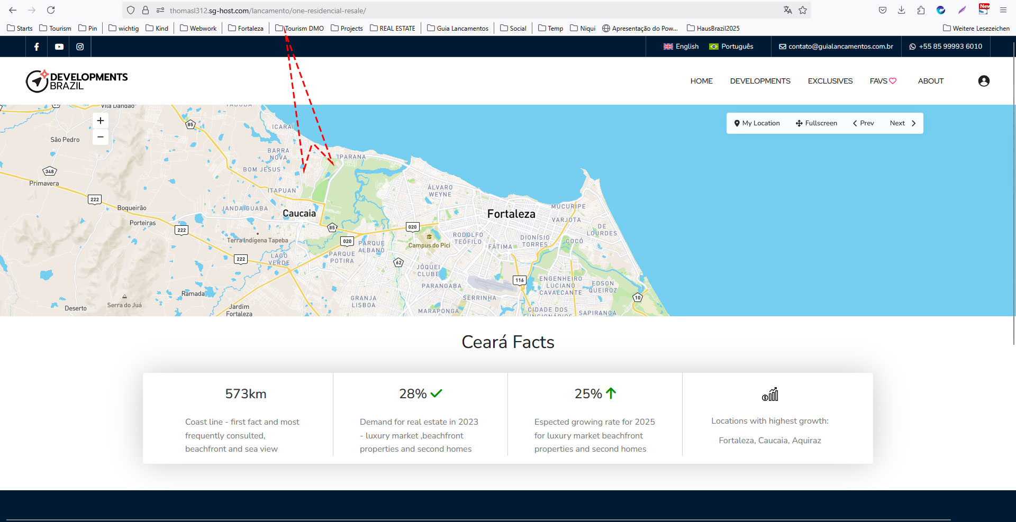
Task: Click the padlock site security icon
Action: pyautogui.click(x=146, y=10)
